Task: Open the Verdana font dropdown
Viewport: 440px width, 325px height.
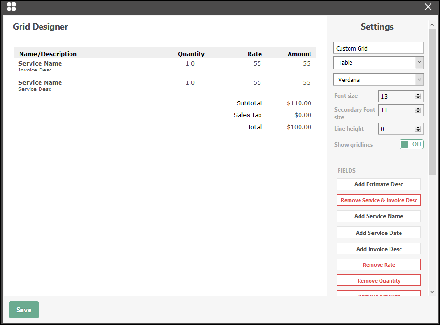Action: click(x=378, y=79)
